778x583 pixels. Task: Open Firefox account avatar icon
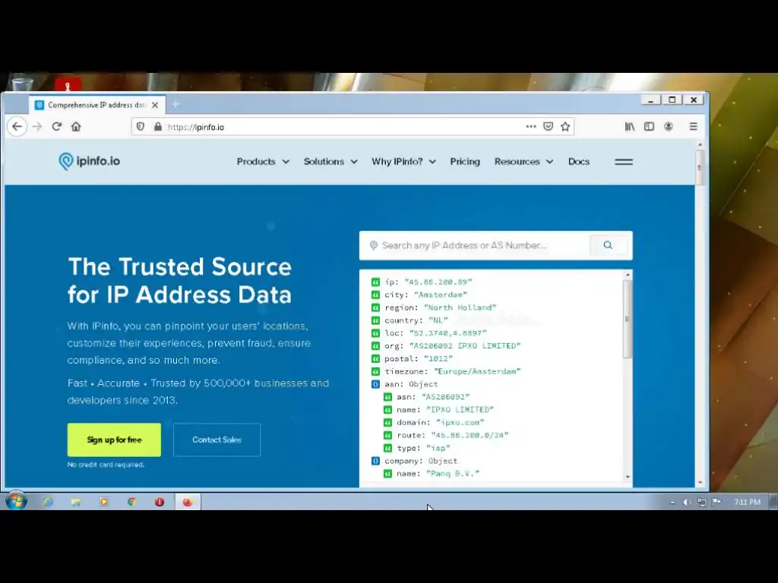(669, 127)
